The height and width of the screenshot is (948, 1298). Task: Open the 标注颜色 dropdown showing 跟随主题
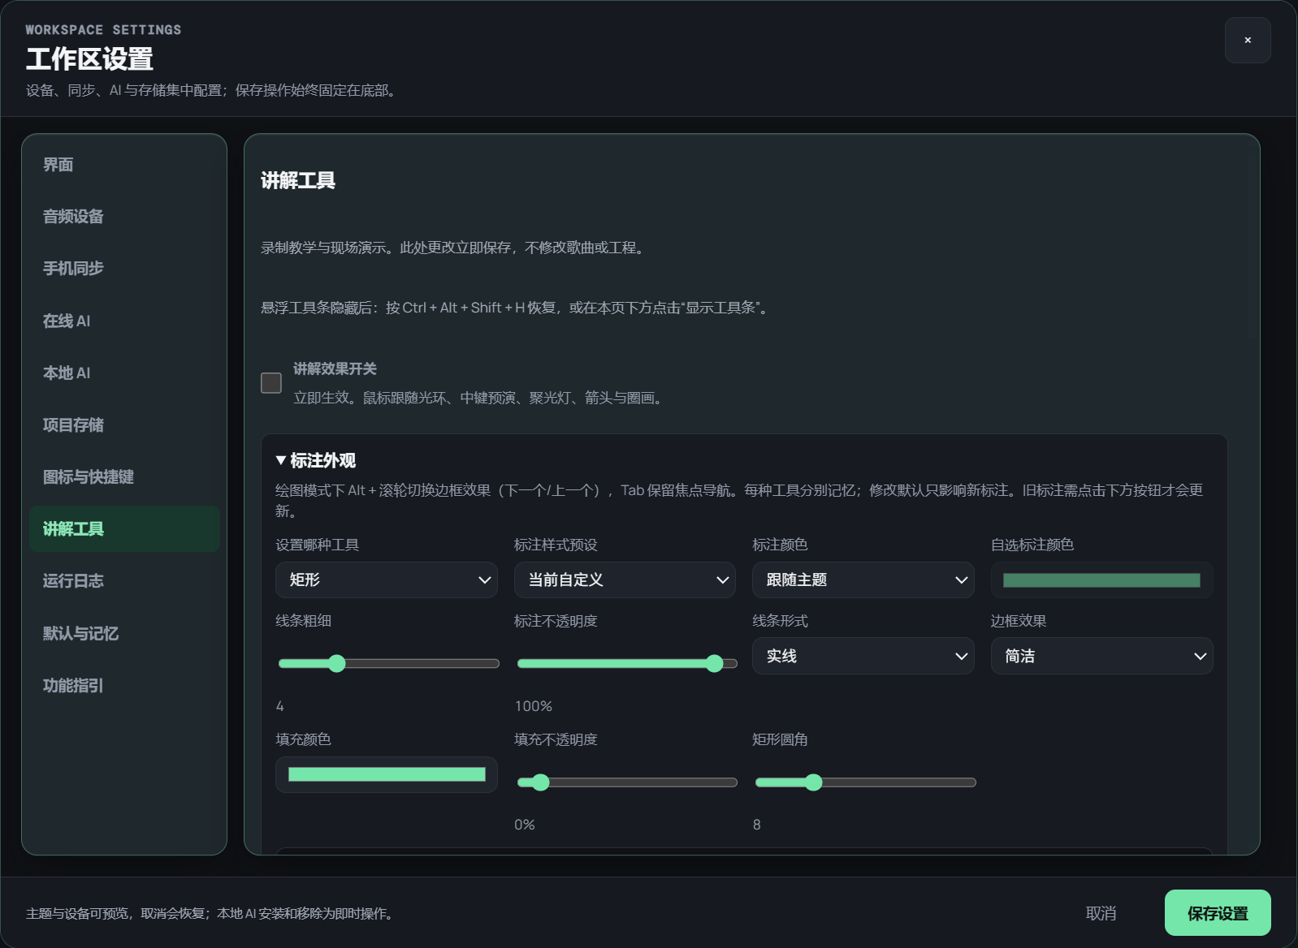(863, 580)
